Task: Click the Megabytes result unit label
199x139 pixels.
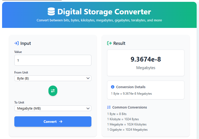Action: [146, 68]
